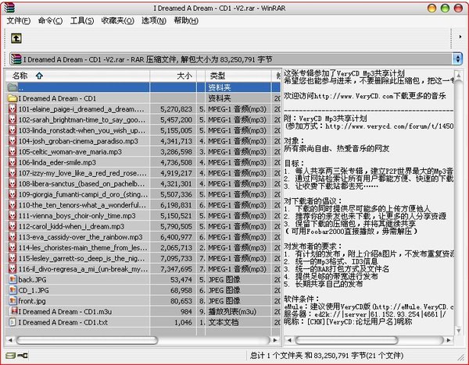Click file list scroll left arrow
The width and height of the screenshot is (469, 365).
pyautogui.click(x=10, y=340)
